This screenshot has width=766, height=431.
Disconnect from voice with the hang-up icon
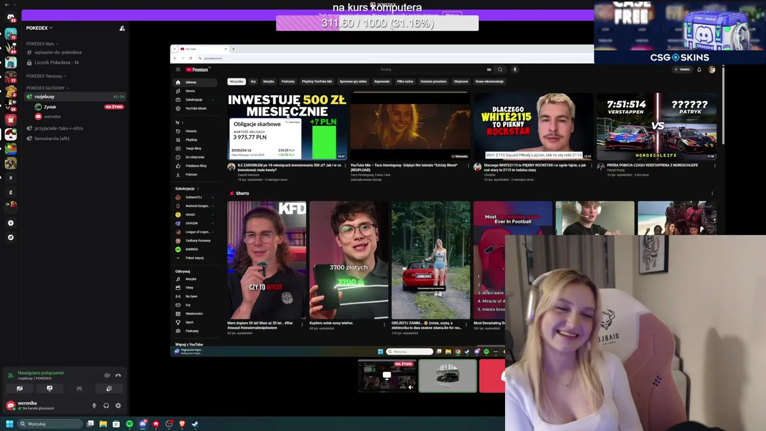pyautogui.click(x=118, y=375)
